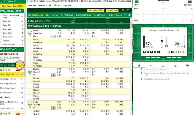
Task: Expand 215 more bets for Brazil match
Action: click(53, 36)
